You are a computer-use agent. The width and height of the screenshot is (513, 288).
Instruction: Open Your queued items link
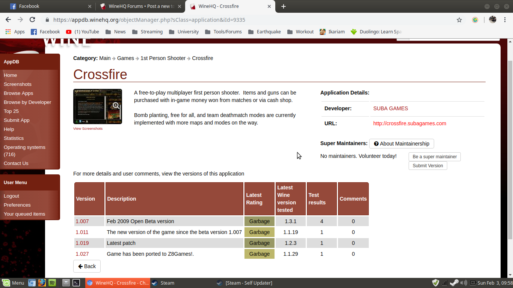tap(24, 214)
